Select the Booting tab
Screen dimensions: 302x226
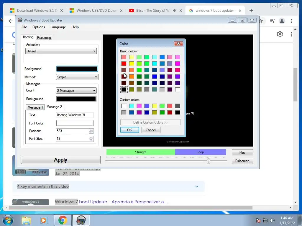click(28, 37)
